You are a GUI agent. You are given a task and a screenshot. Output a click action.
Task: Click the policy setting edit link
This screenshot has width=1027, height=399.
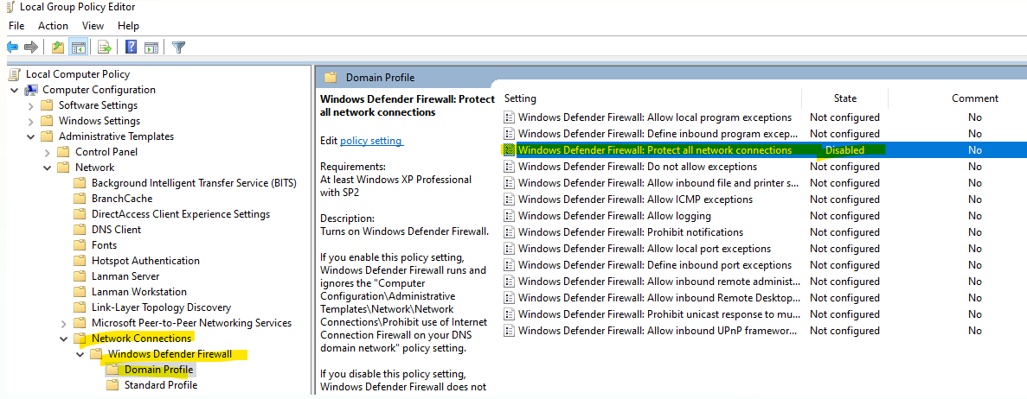tap(371, 141)
